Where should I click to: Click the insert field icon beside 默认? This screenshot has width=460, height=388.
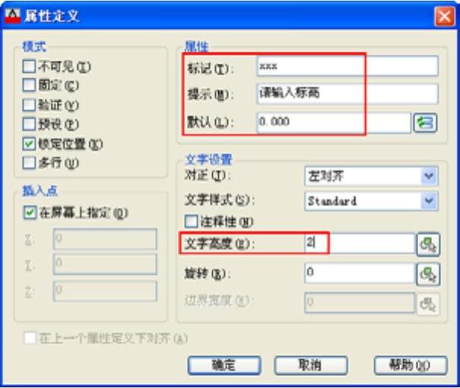[x=425, y=122]
